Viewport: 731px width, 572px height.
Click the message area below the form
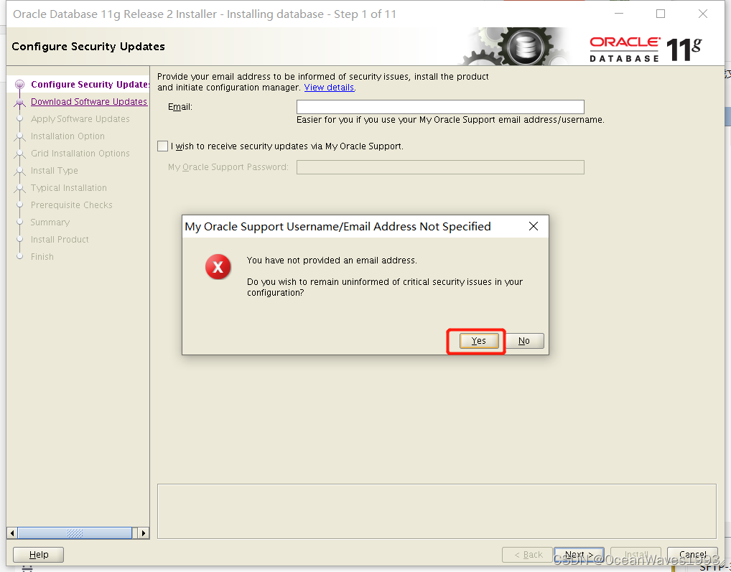(x=437, y=511)
